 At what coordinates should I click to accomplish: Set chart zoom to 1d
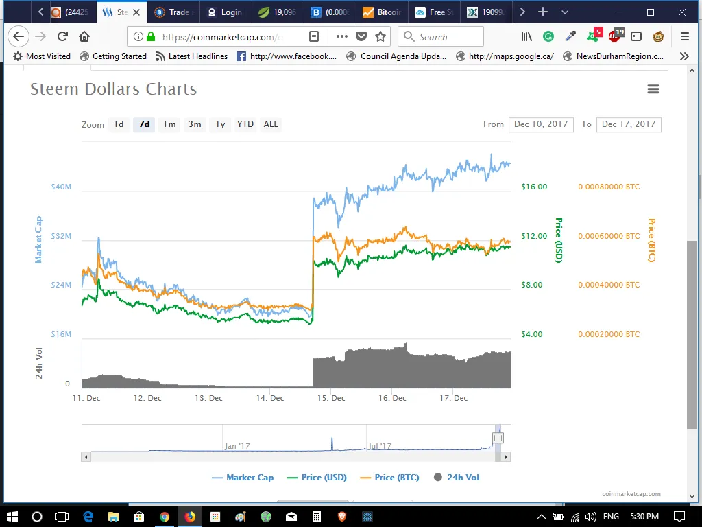119,124
